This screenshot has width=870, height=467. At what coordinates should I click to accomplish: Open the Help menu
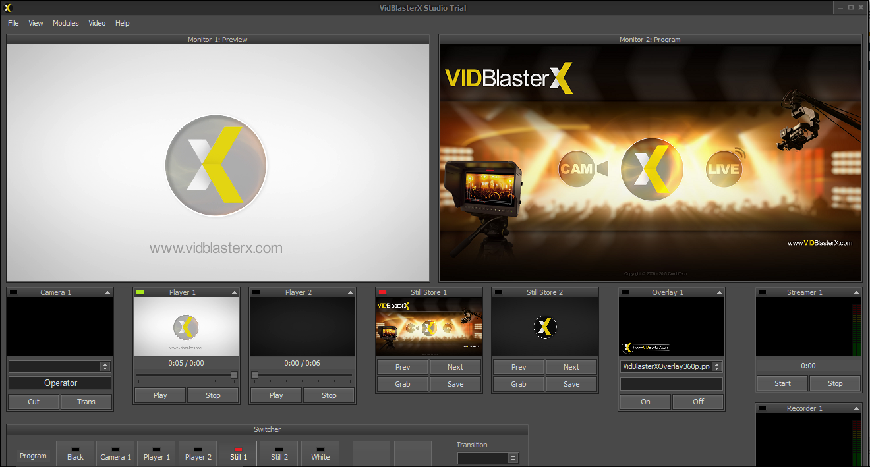tap(122, 23)
